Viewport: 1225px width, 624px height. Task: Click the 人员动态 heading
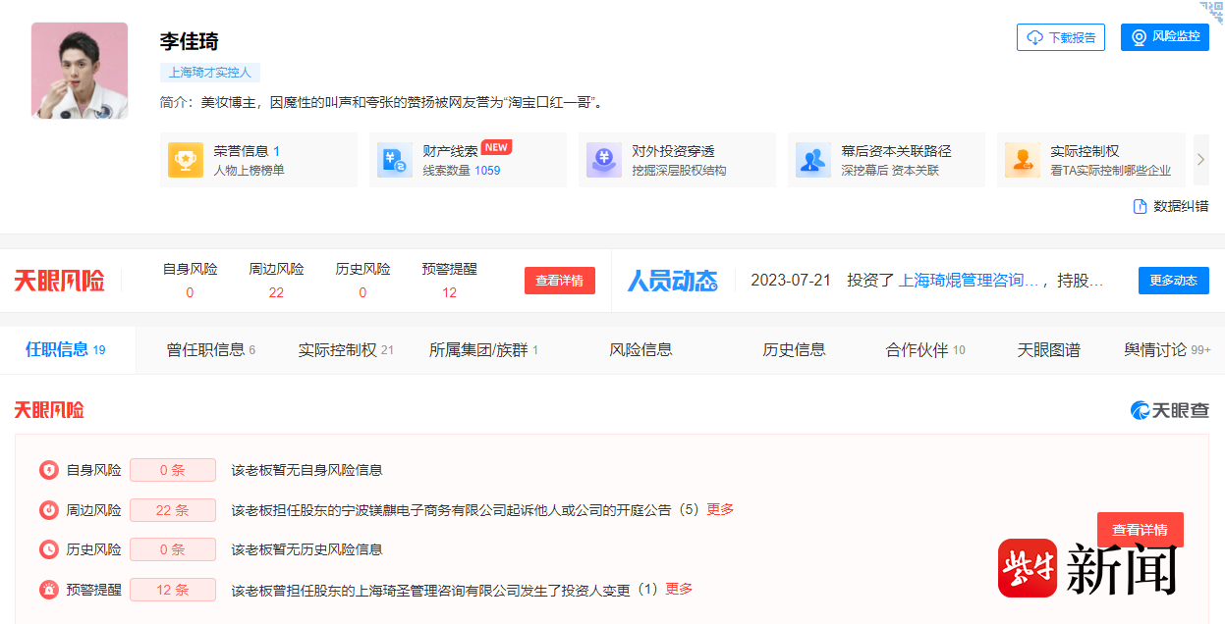[x=673, y=281]
